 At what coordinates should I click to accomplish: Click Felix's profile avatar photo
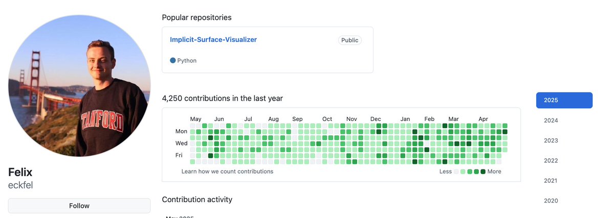79,85
